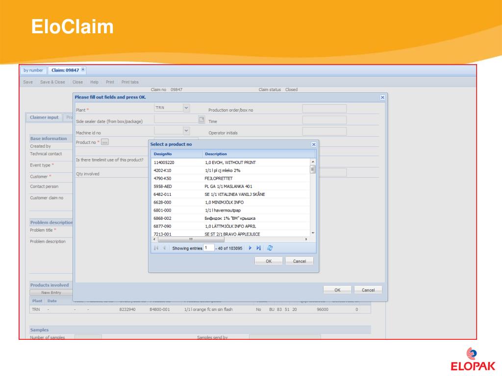This screenshot has width=502, height=376.
Task: Go to first page of product entries
Action: [x=156, y=248]
